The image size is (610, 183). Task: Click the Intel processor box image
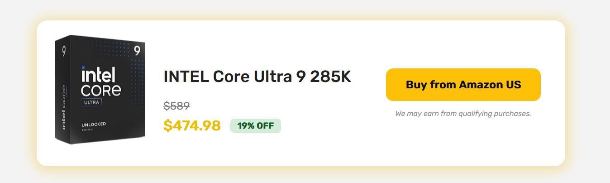click(100, 91)
